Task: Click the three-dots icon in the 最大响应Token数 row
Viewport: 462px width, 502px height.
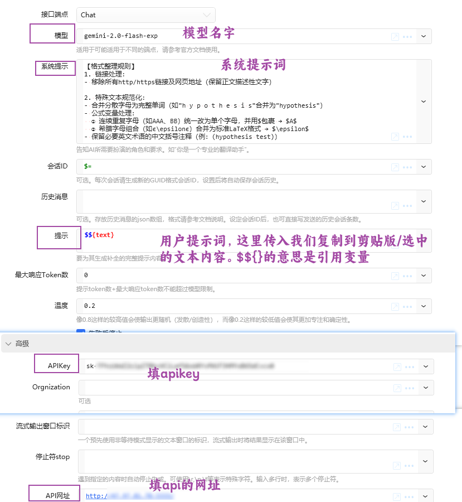Action: click(407, 276)
